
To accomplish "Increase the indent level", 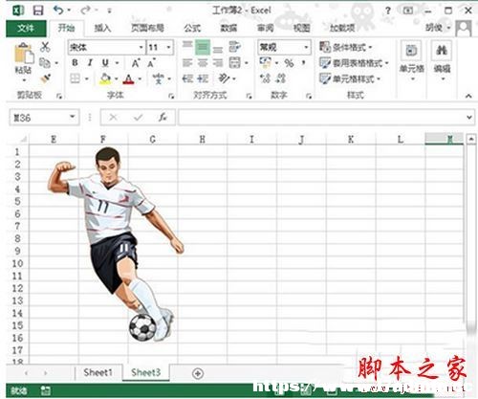I will click(x=203, y=78).
